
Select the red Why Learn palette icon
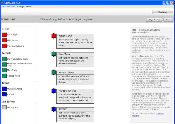(4, 40)
